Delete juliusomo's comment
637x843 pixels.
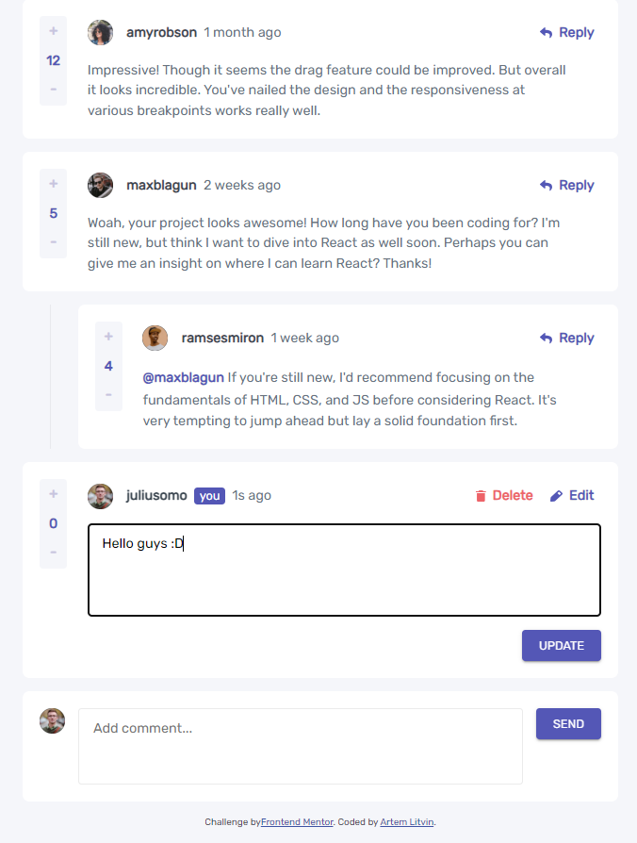point(504,495)
